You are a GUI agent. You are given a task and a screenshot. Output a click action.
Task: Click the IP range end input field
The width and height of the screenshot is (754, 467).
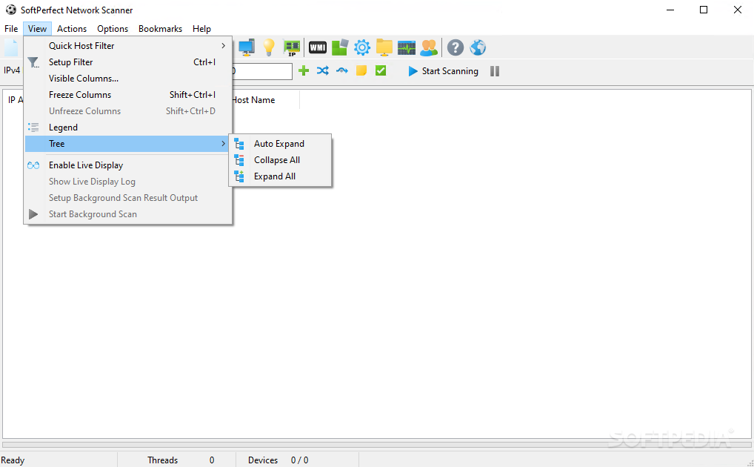[262, 71]
